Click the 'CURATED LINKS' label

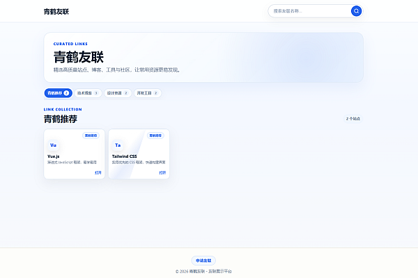point(70,44)
